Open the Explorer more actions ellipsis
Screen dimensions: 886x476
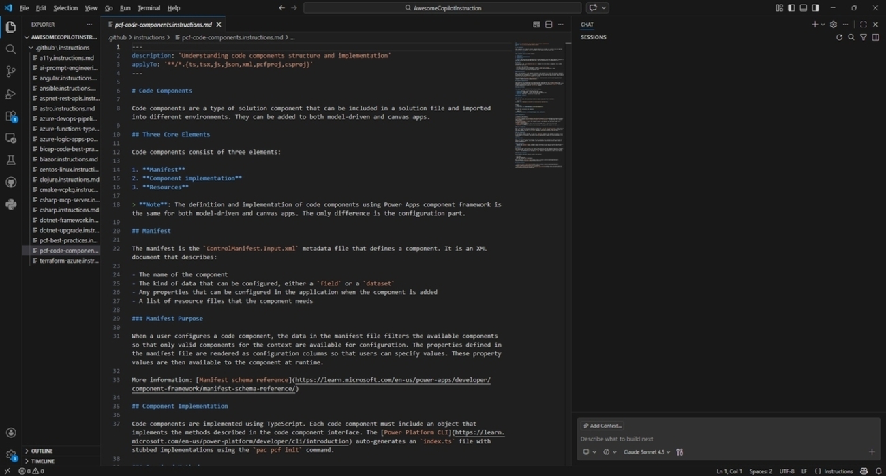pos(89,25)
